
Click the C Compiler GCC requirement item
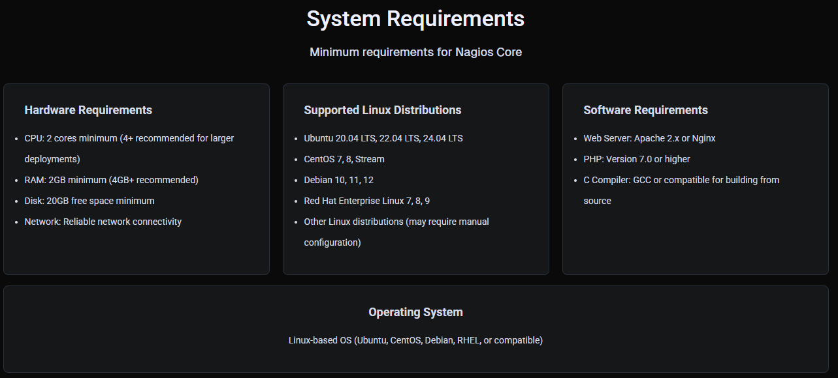(x=681, y=180)
